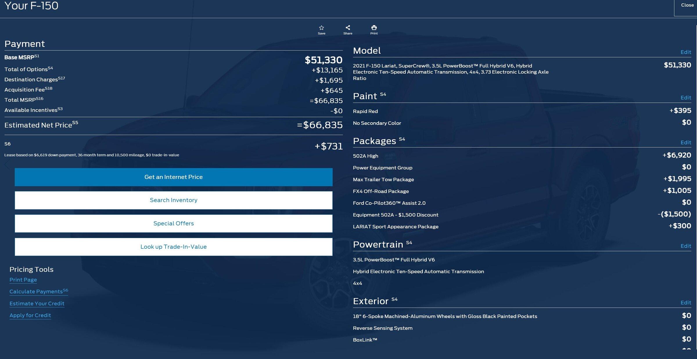Click Estimate Your Credit link
The width and height of the screenshot is (697, 359).
point(37,304)
